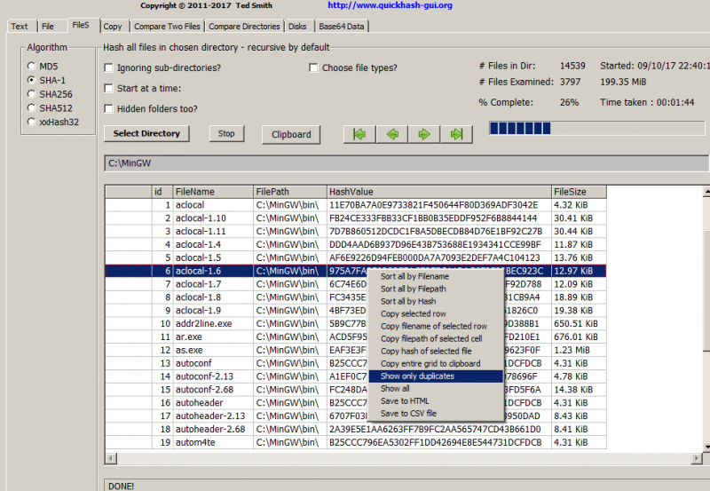Jump to last record navigation arrow
Screen dimensions: 710x491
click(x=456, y=134)
